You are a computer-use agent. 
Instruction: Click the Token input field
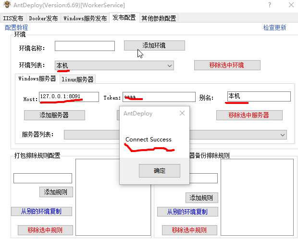coord(159,97)
